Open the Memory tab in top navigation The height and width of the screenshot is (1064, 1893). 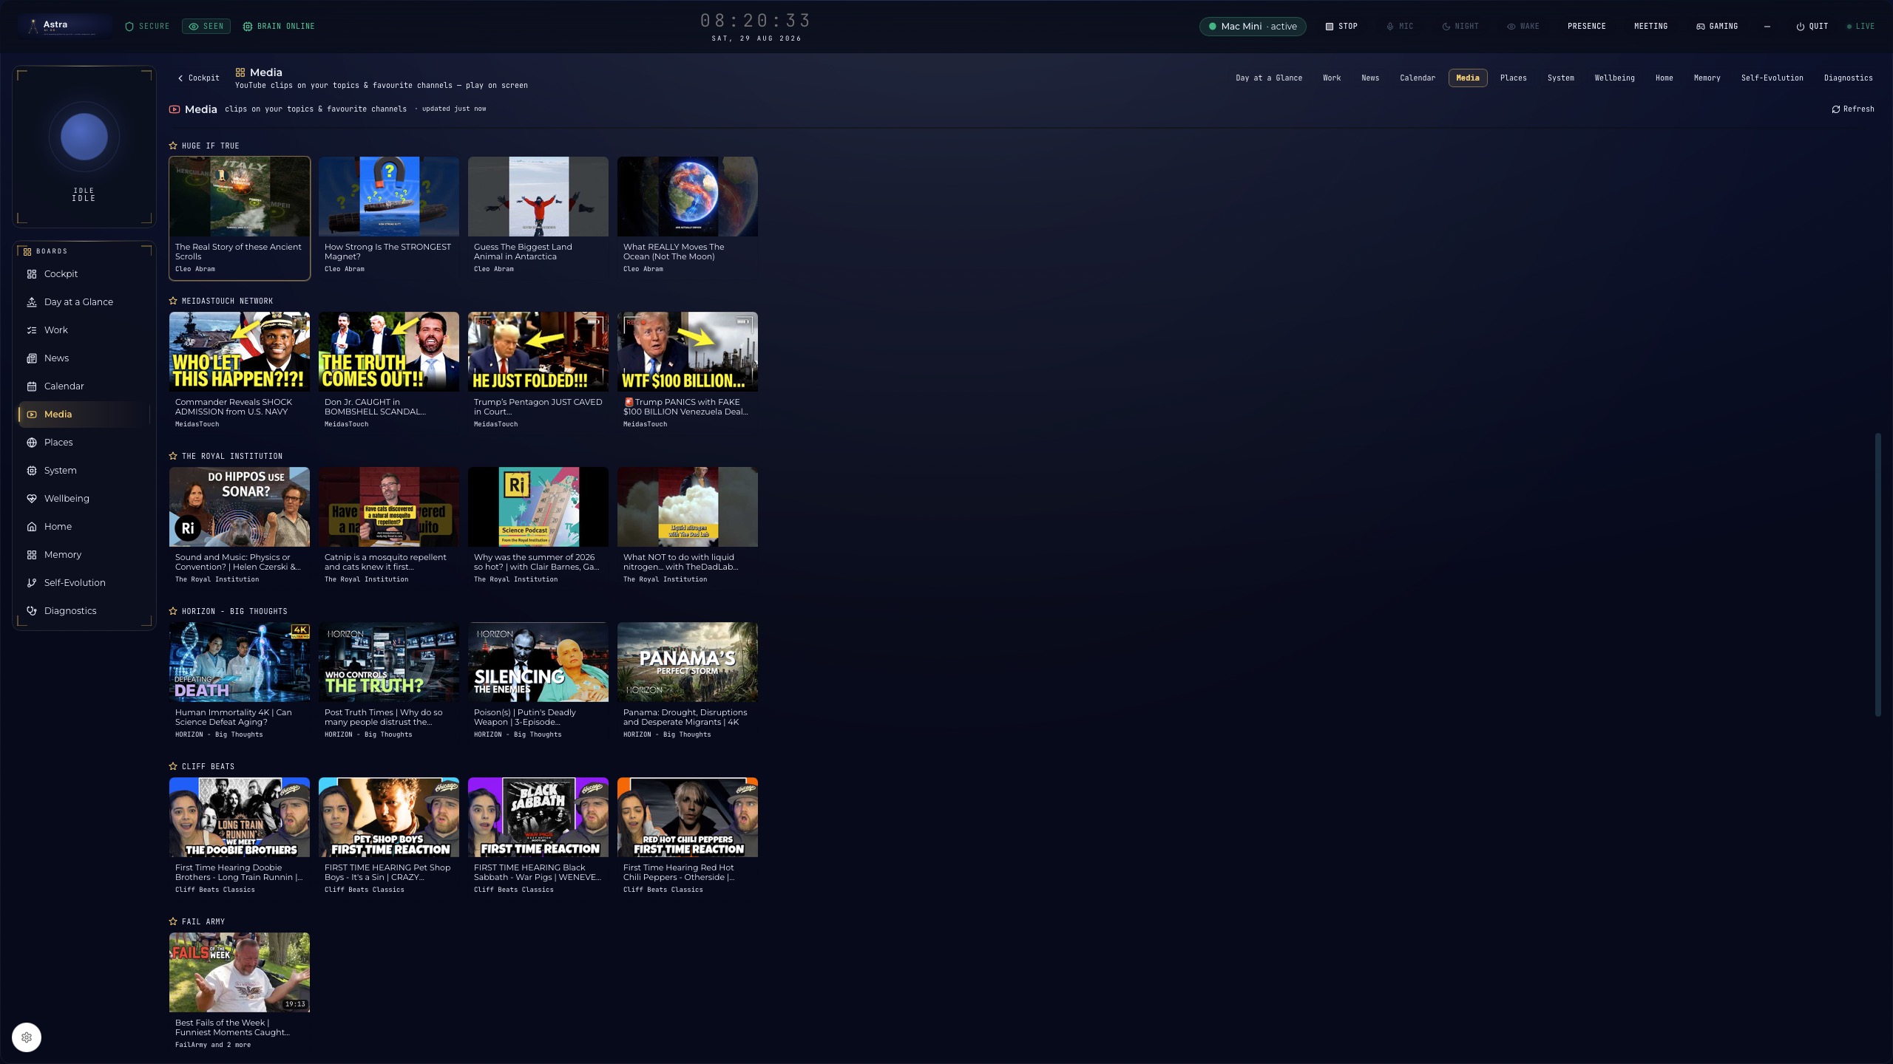(x=1707, y=78)
